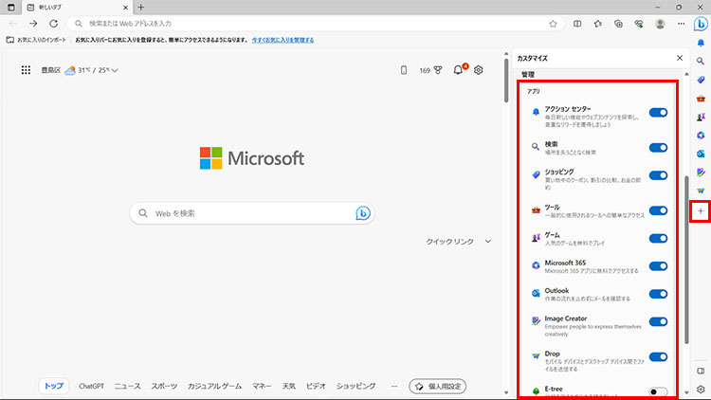Expand the クイックリンク section
Viewport: 711px width, 400px height.
tap(489, 242)
